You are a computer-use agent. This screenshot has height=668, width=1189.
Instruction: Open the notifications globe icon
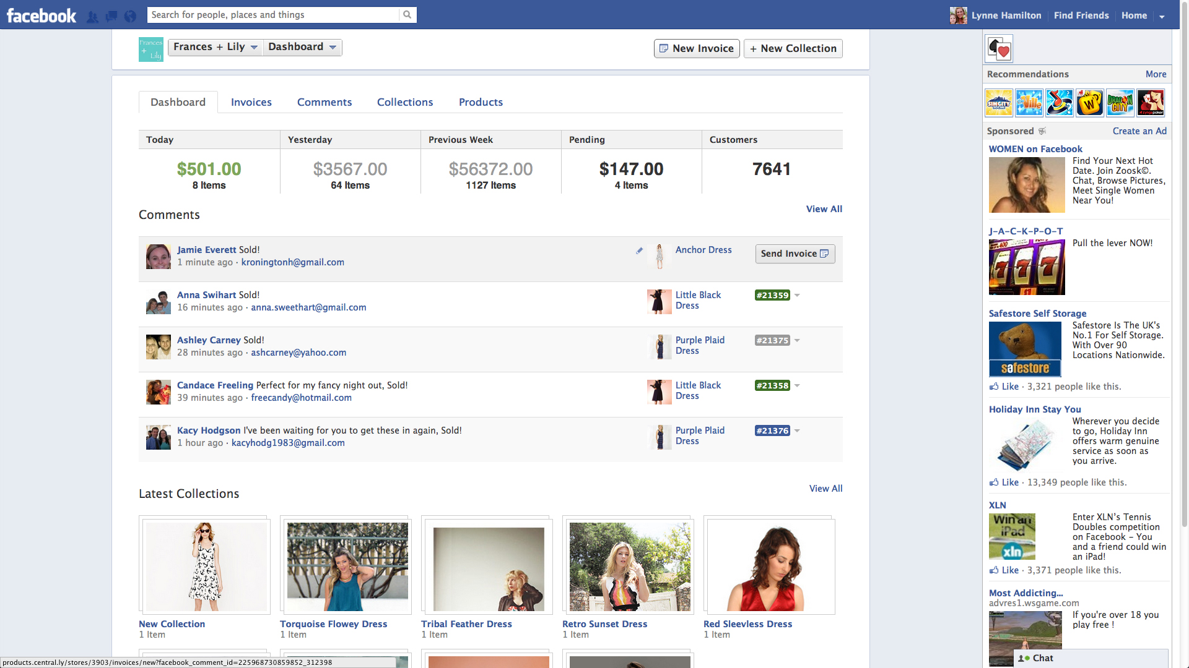click(130, 17)
